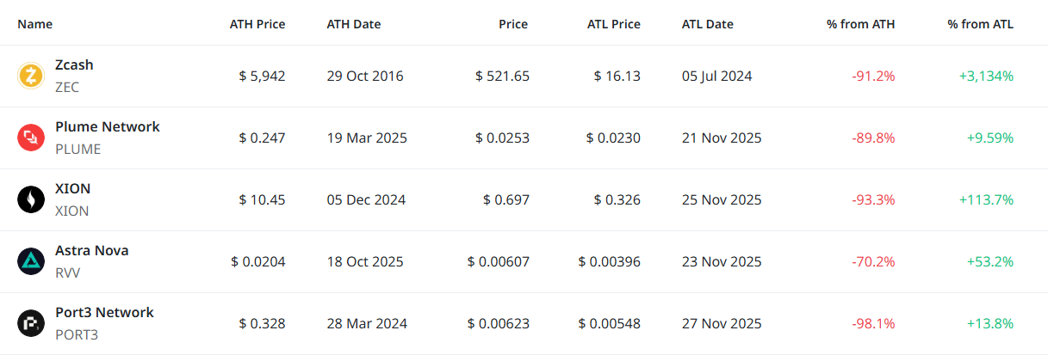Click the Port3 Network logo icon
The width and height of the screenshot is (1048, 355).
(31, 323)
